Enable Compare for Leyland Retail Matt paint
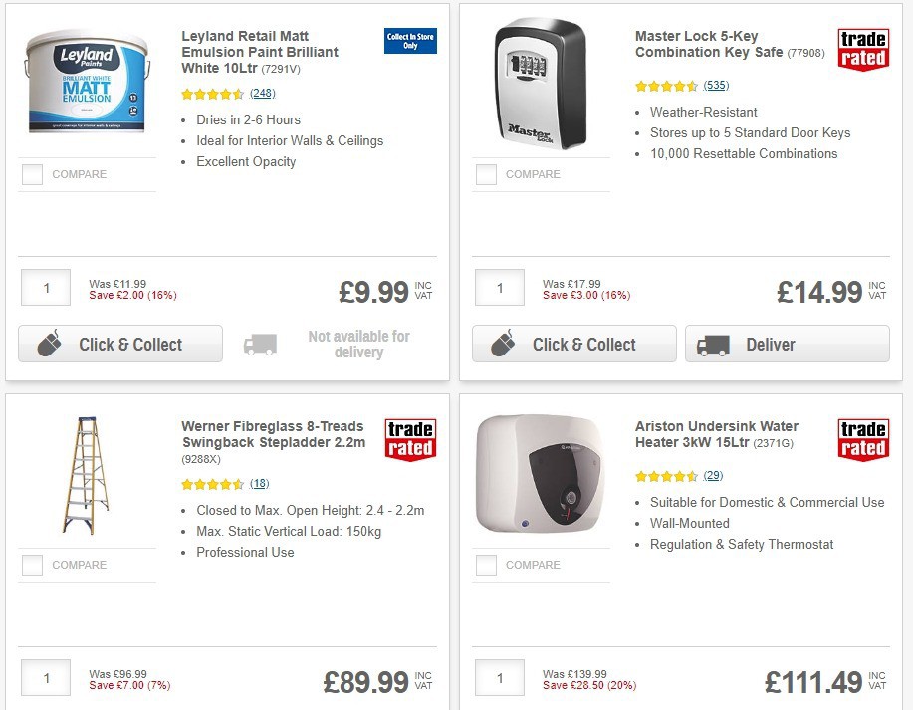The image size is (913, 710). [32, 173]
